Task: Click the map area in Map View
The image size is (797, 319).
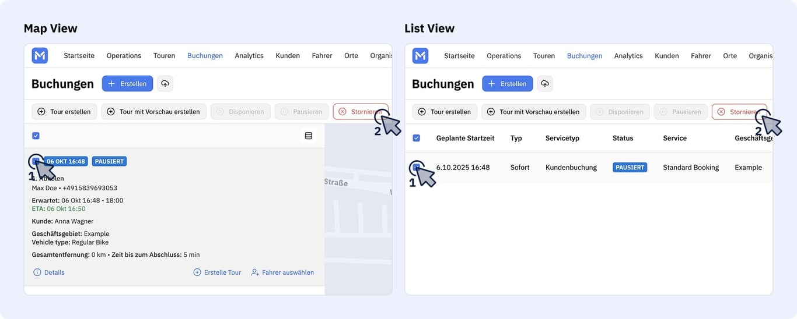Action: [x=358, y=210]
